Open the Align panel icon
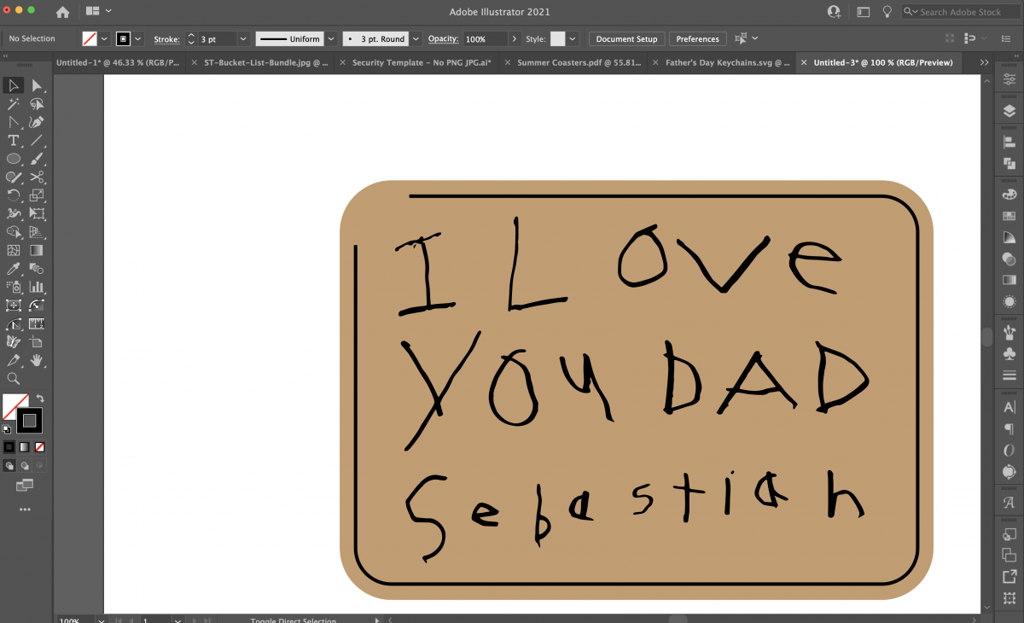This screenshot has height=623, width=1024. click(x=1009, y=143)
